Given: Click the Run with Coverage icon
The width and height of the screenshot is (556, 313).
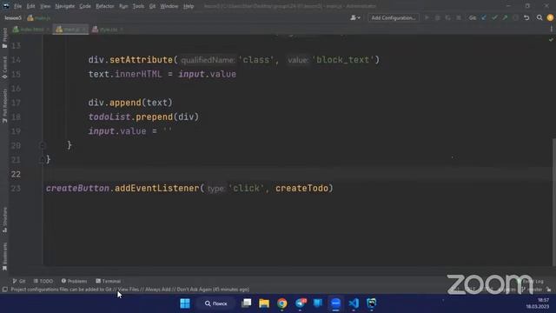Looking at the screenshot, I should [x=448, y=17].
